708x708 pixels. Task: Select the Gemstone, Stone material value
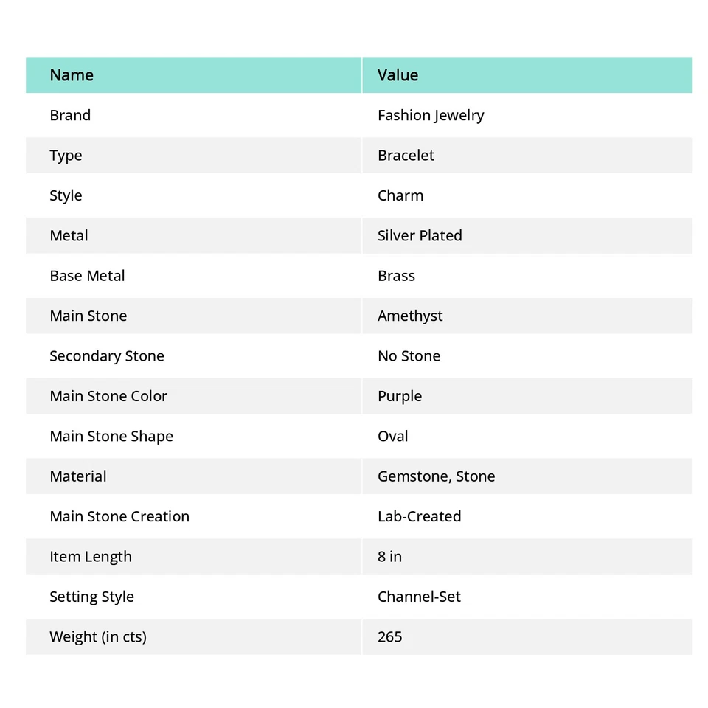(436, 476)
